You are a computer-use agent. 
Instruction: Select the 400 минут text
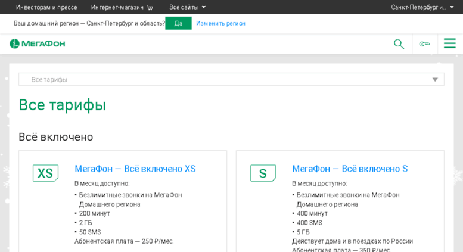click(x=312, y=213)
